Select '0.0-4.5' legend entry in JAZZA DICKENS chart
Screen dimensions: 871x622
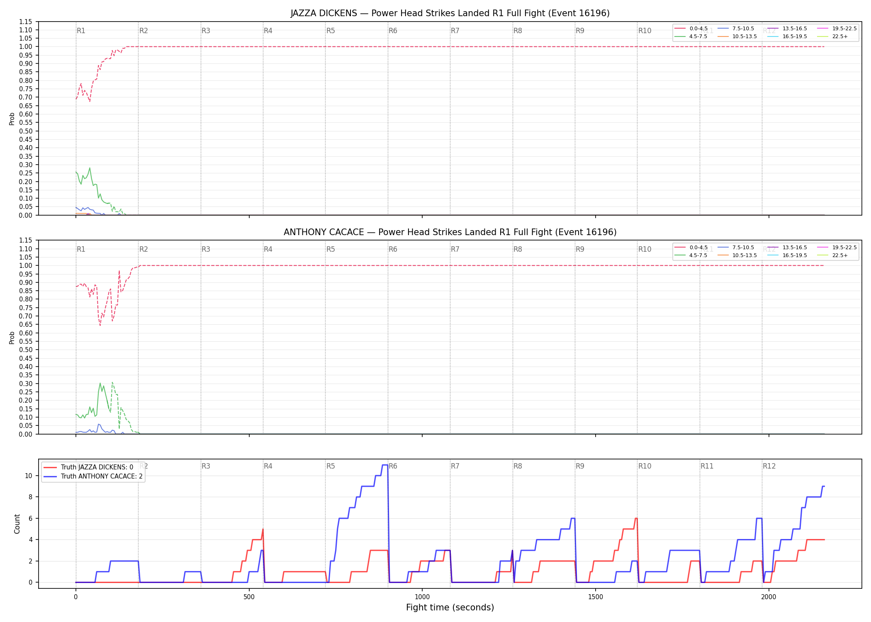click(x=691, y=29)
